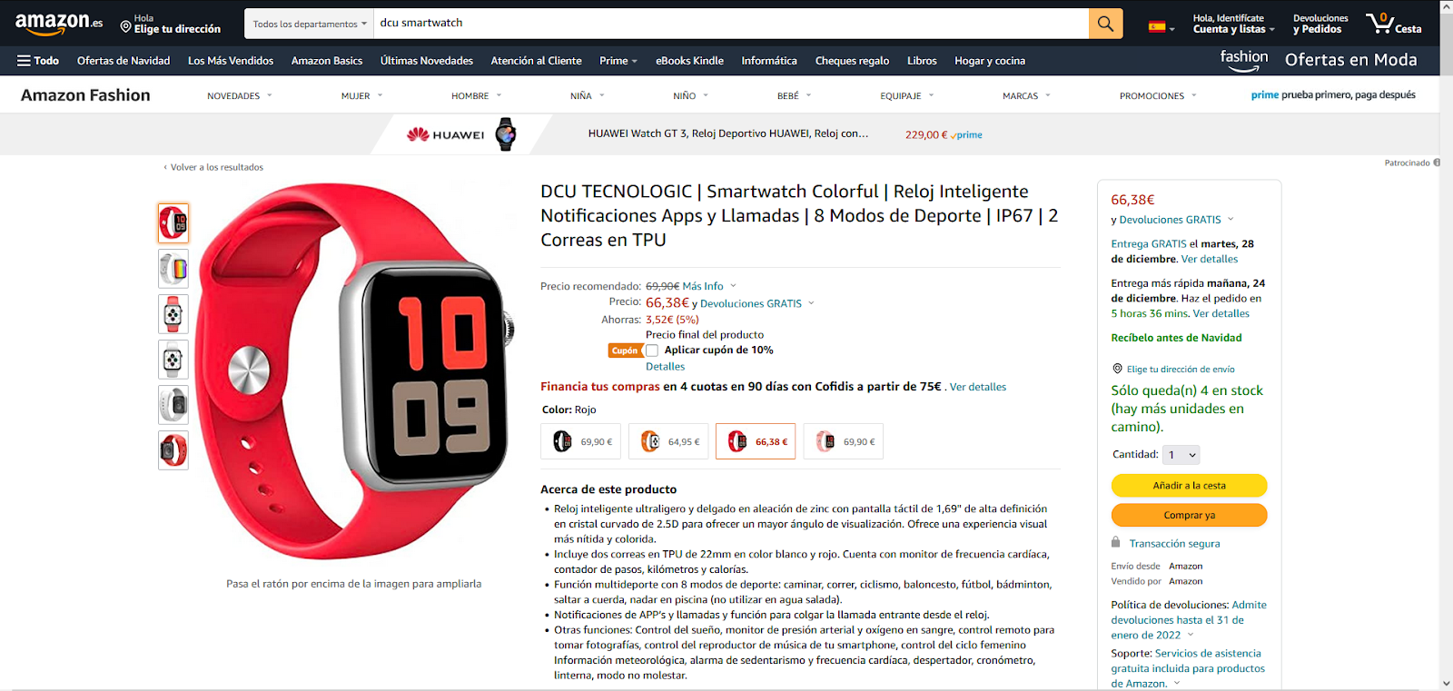Choose the black color option 69,90 €

click(581, 441)
